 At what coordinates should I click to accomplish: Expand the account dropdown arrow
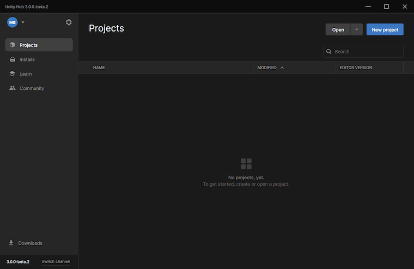pos(23,22)
